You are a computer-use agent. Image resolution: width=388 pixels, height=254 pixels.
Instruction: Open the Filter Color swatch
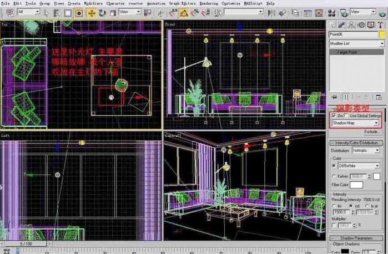click(356, 185)
